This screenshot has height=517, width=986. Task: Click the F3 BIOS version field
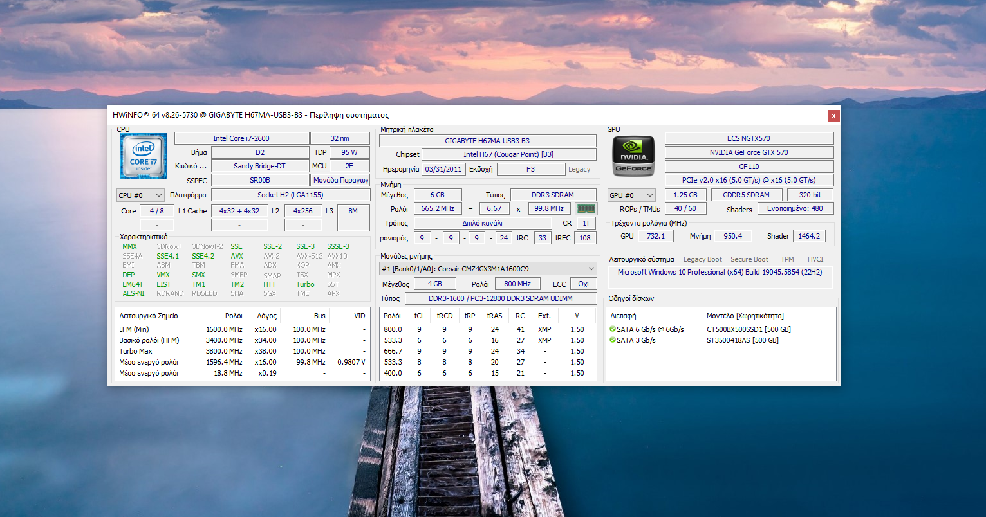point(530,169)
